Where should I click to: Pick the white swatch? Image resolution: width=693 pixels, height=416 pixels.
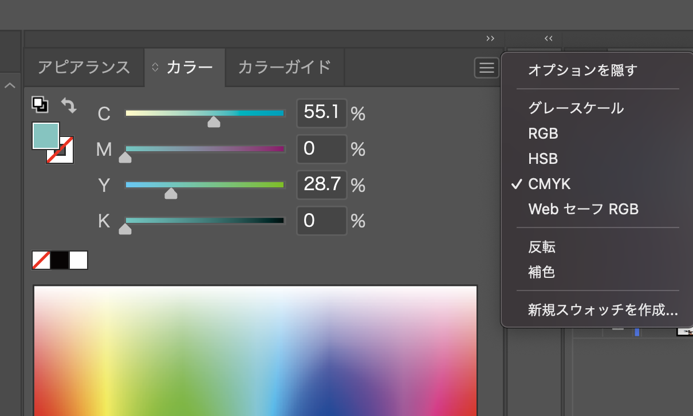pyautogui.click(x=78, y=260)
